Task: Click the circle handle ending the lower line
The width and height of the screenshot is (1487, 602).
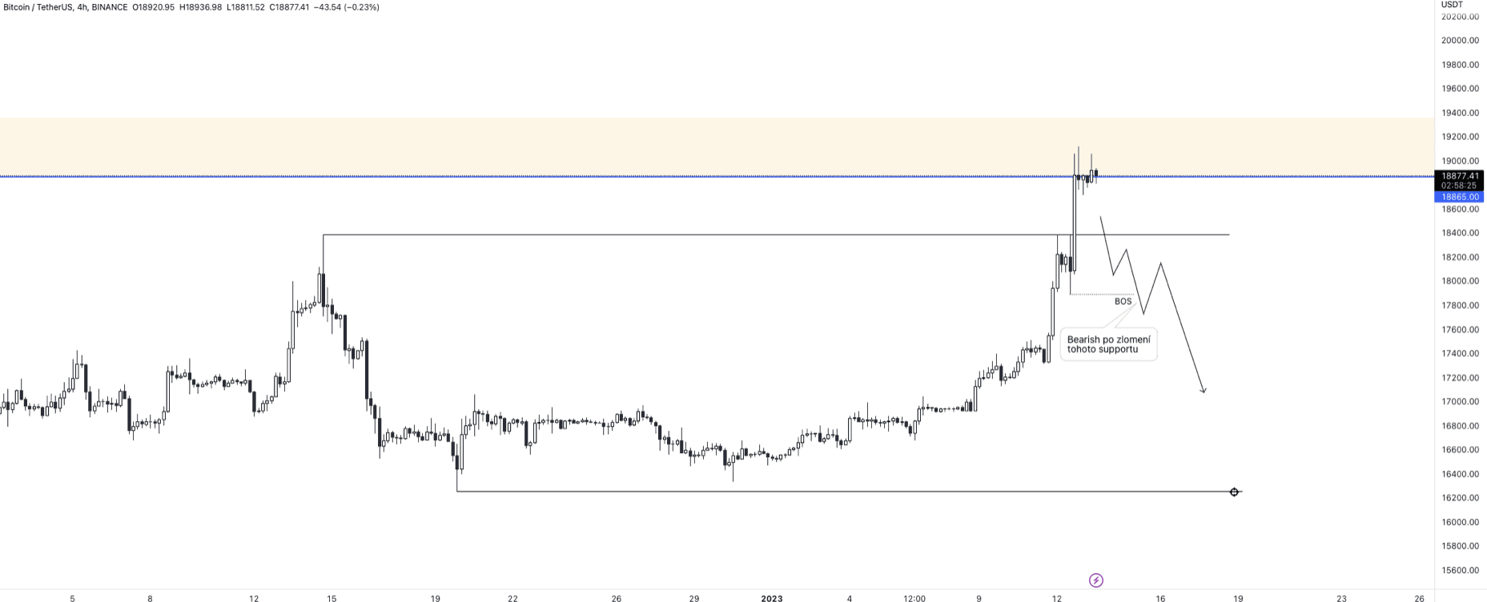Action: point(1234,492)
